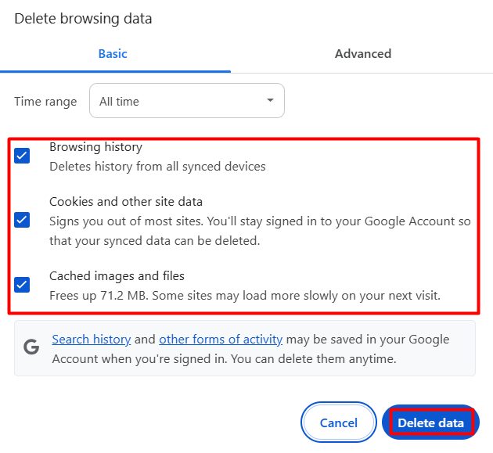The width and height of the screenshot is (493, 453).
Task: Click the Cookies and other site data label
Action: (x=126, y=202)
